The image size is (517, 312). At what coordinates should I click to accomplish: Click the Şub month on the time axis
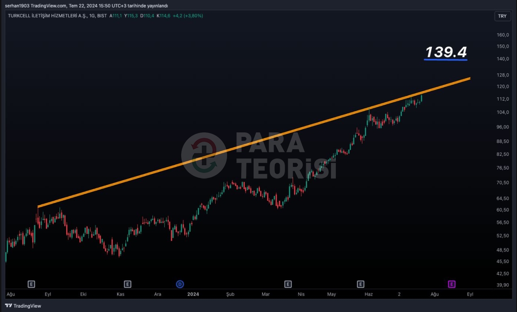tap(230, 294)
